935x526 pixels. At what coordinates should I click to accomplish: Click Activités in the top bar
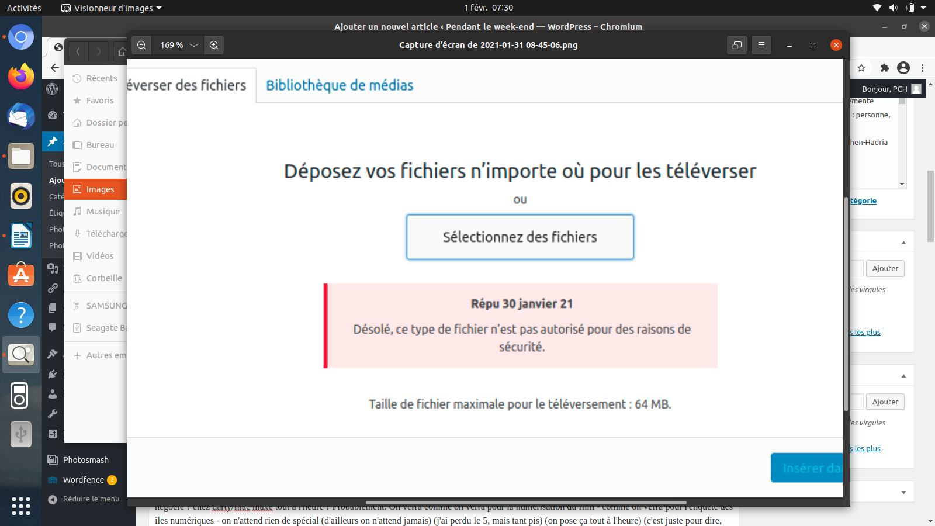(24, 8)
